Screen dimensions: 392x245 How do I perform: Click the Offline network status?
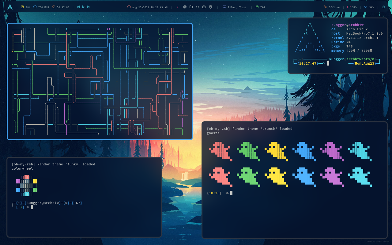(x=332, y=7)
